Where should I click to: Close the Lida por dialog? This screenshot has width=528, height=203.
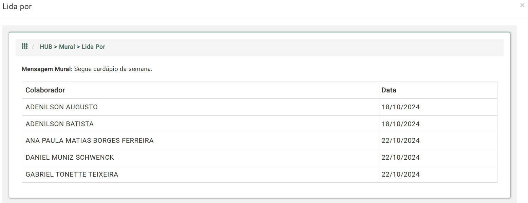522,5
